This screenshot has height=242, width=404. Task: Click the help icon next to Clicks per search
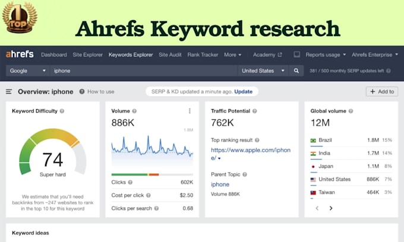pyautogui.click(x=156, y=208)
